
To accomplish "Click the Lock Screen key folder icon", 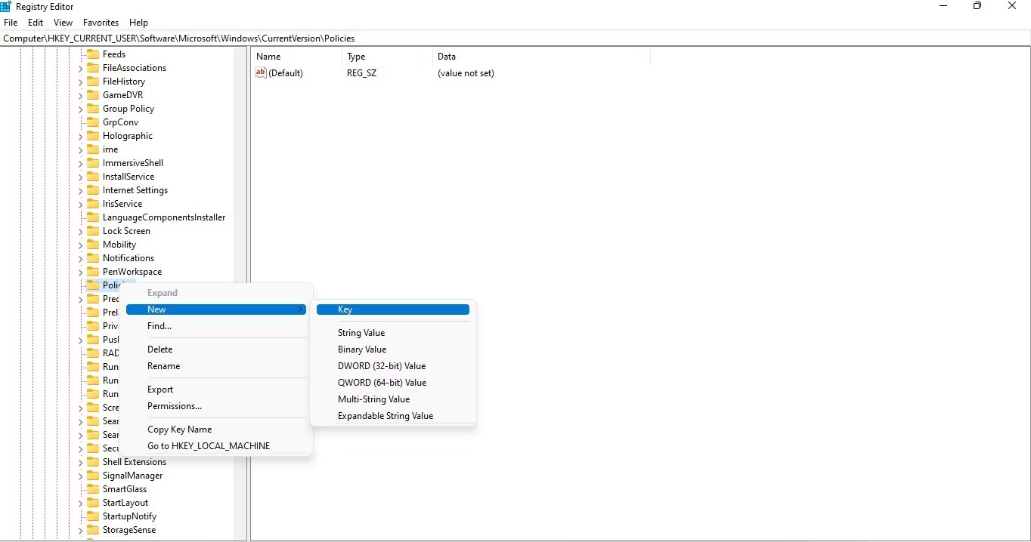I will tap(92, 231).
